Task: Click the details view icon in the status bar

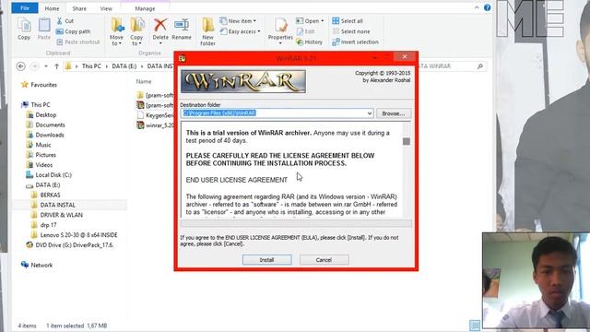Action: coord(475,325)
